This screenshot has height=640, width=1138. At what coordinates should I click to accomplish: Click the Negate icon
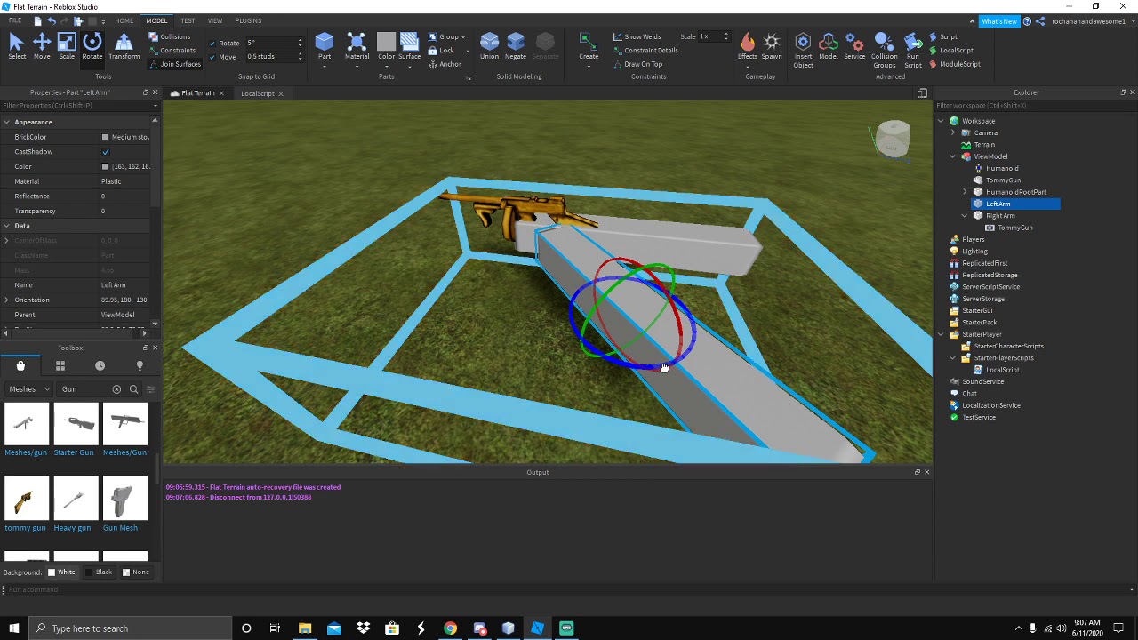(516, 46)
